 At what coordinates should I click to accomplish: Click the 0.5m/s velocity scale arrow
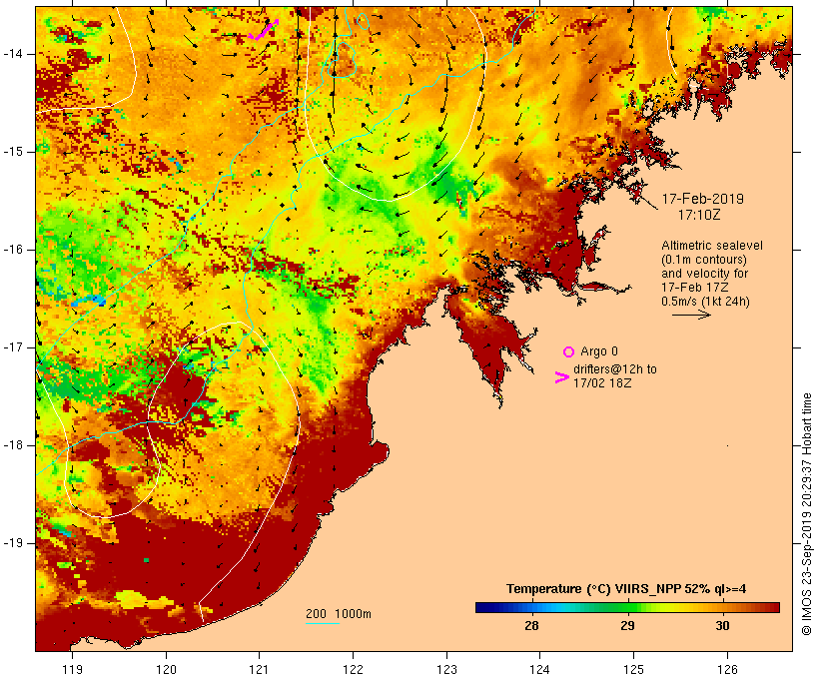pos(691,315)
